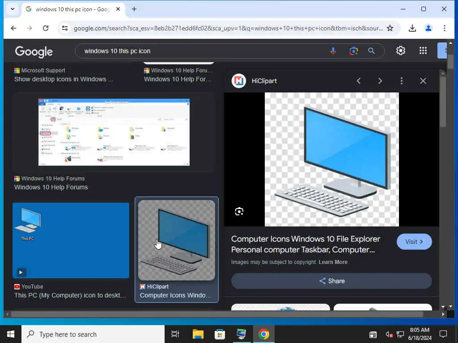Bookmark this page with the star
Image resolution: width=458 pixels, height=343 pixels.
click(x=390, y=28)
